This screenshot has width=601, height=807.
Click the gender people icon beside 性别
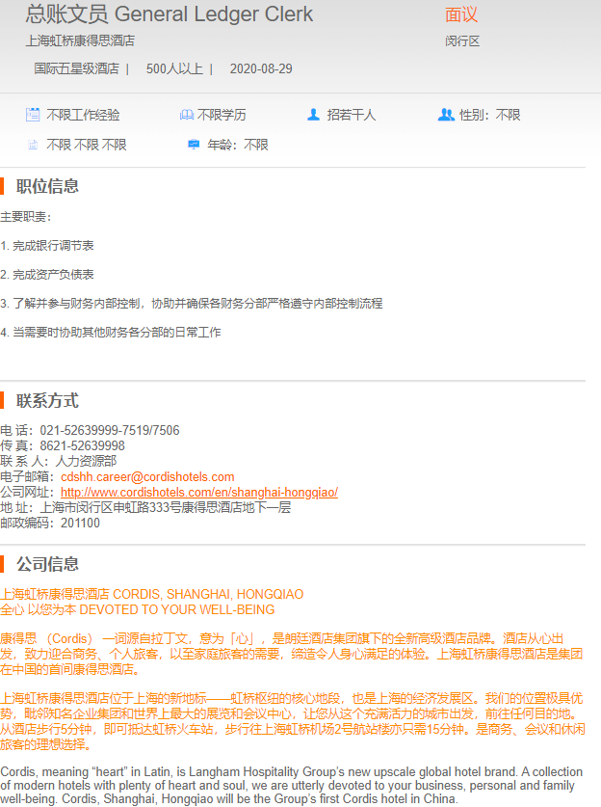[445, 115]
